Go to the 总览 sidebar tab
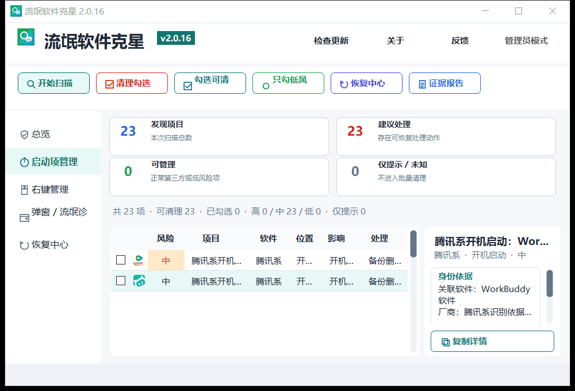Image resolution: width=575 pixels, height=391 pixels. pyautogui.click(x=53, y=134)
